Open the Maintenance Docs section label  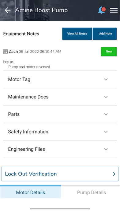click(x=28, y=97)
